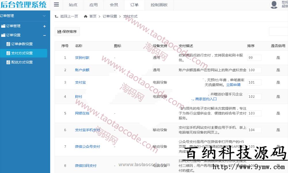Image resolution: width=288 pixels, height=173 pixels.
Task: Collapse the 订单管理 sidebar header chevron
Action: click(44, 16)
